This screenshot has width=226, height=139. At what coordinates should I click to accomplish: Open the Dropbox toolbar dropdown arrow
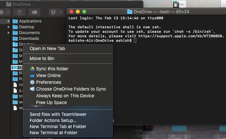tap(61, 12)
